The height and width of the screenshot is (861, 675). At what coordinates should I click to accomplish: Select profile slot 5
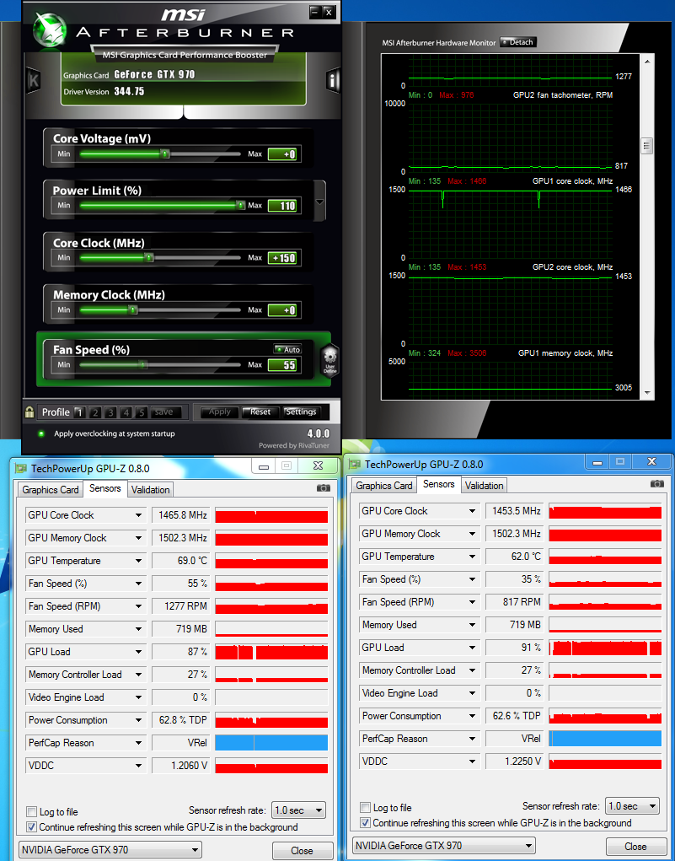coord(142,412)
